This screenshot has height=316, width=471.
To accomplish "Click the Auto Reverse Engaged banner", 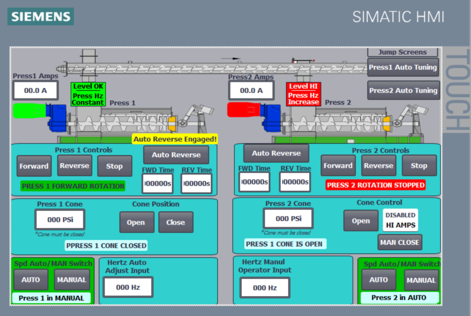I will 175,139.
